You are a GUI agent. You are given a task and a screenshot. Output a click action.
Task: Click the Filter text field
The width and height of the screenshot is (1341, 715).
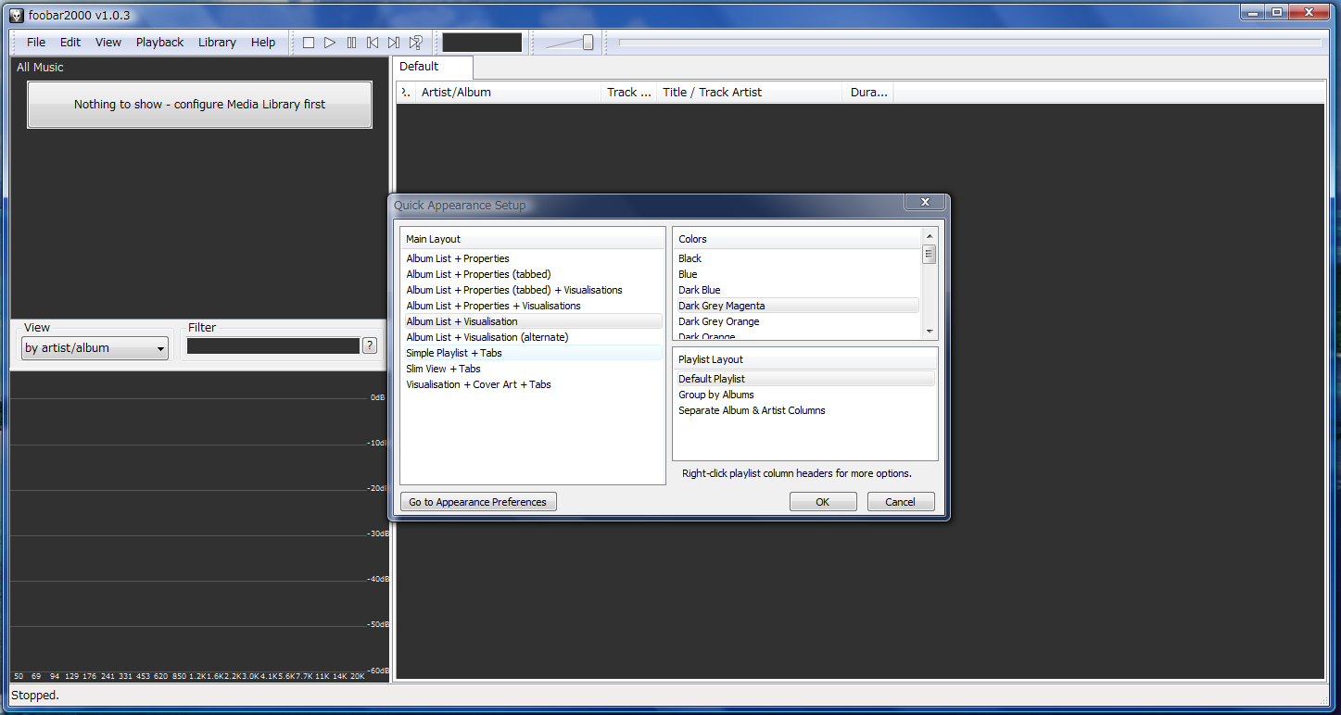coord(273,345)
